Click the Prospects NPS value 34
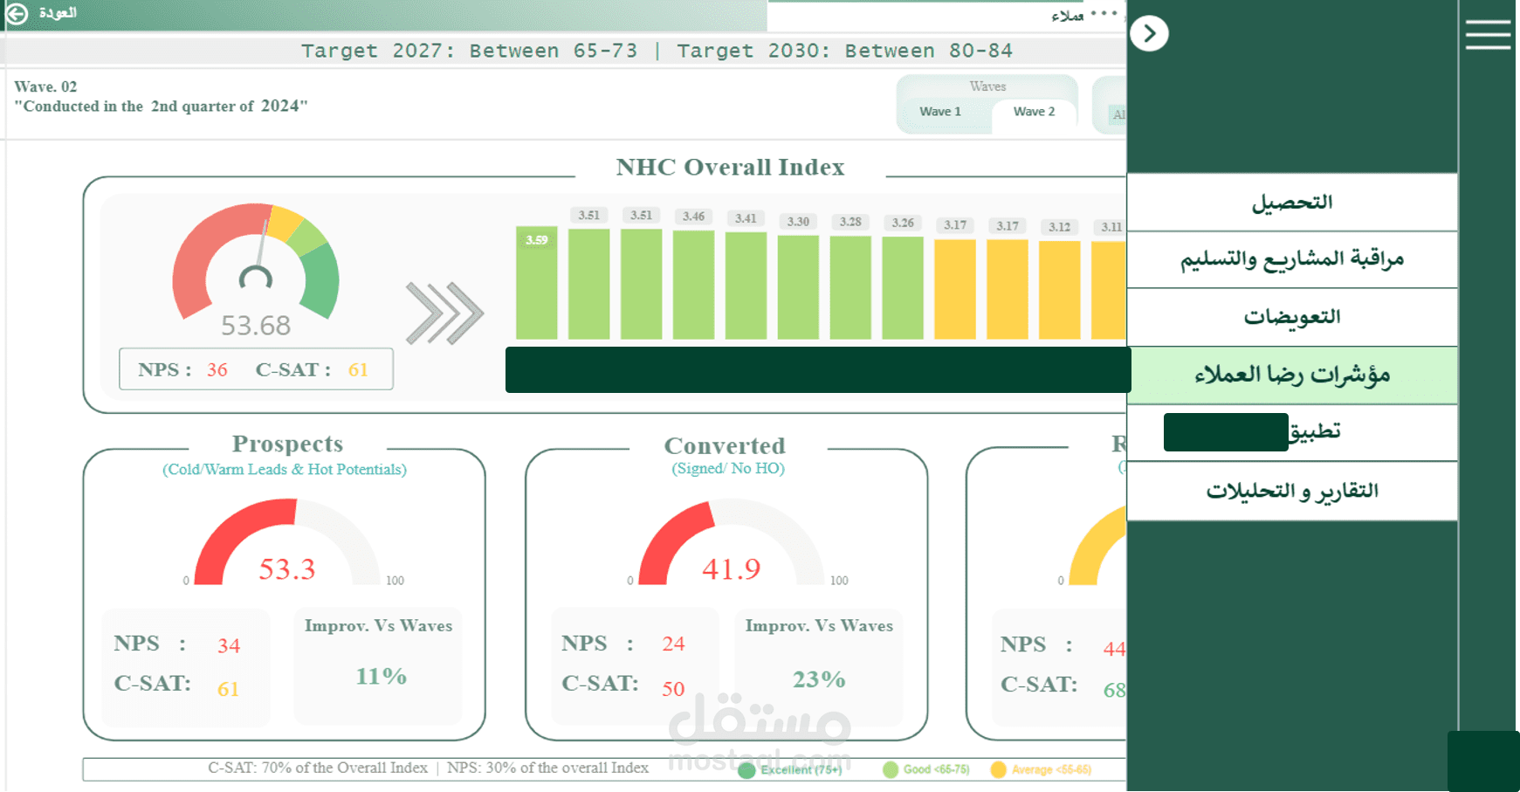Screen dimensions: 1520x792 229,645
